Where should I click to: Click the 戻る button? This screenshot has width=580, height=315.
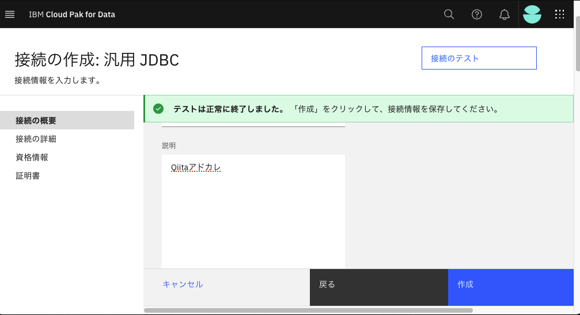[x=379, y=287]
